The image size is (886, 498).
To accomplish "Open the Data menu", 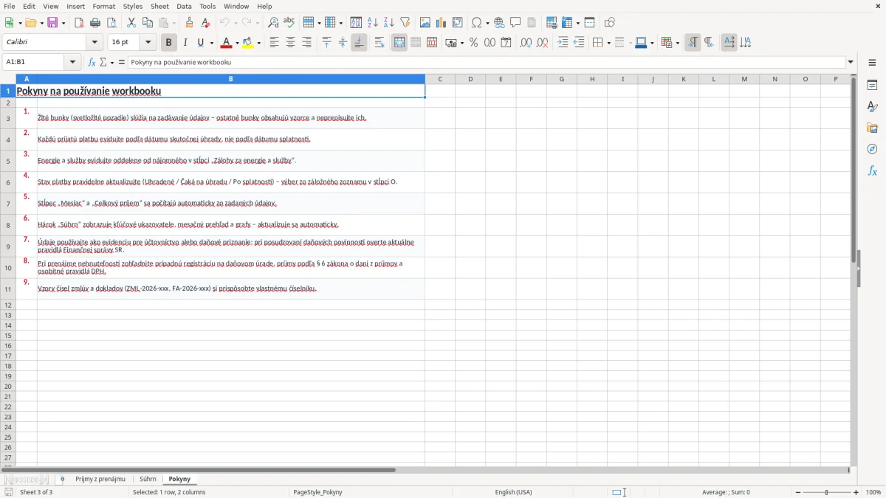I will tap(185, 6).
